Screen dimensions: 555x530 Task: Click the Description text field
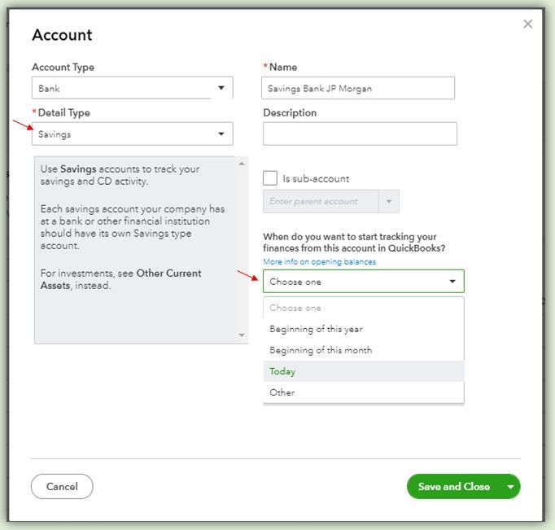click(x=360, y=134)
